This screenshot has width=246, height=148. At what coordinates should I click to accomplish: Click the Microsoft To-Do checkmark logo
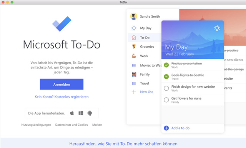[61, 24]
